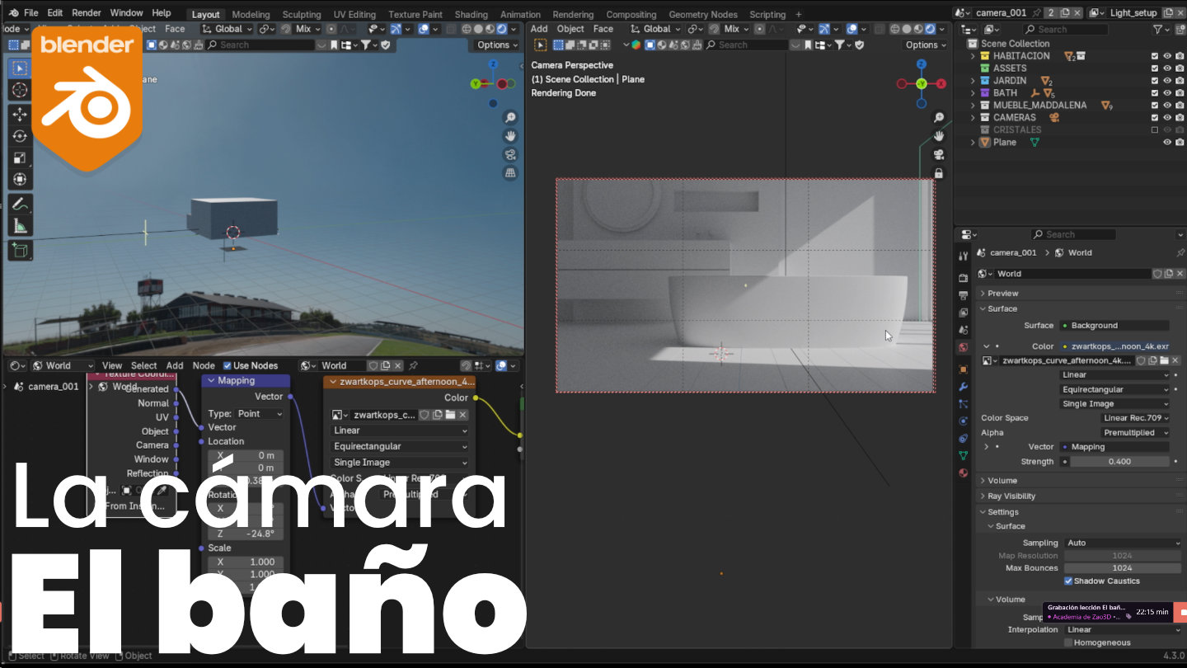Viewport: 1187px width, 668px height.
Task: Open the Object Constraints tab
Action: pos(963,438)
